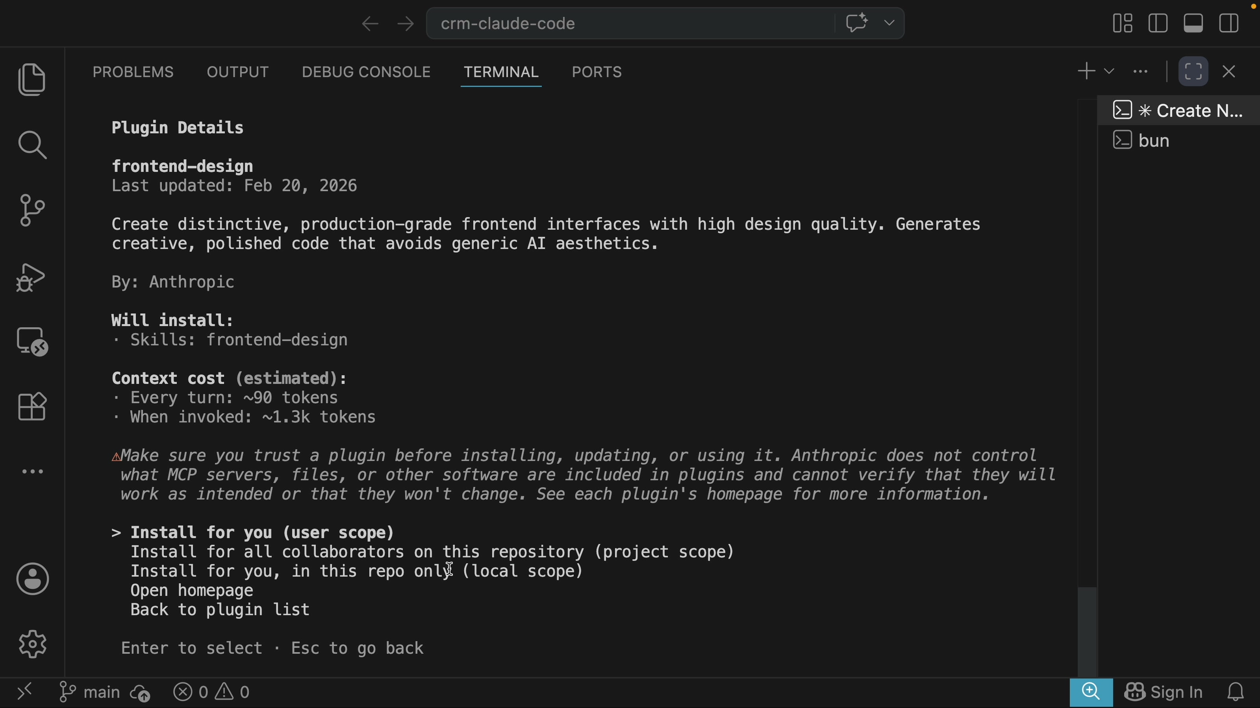Screen dimensions: 1260x708
Task: Open the Copilot chat icon in title bar
Action: [856, 23]
